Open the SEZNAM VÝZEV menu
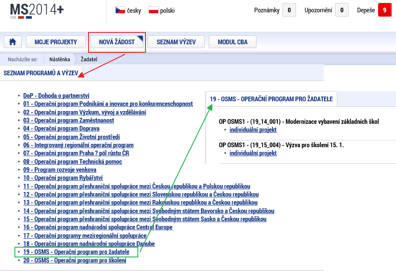 pos(176,42)
